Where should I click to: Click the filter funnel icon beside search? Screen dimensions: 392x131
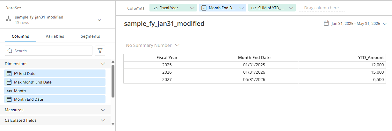tap(100, 51)
